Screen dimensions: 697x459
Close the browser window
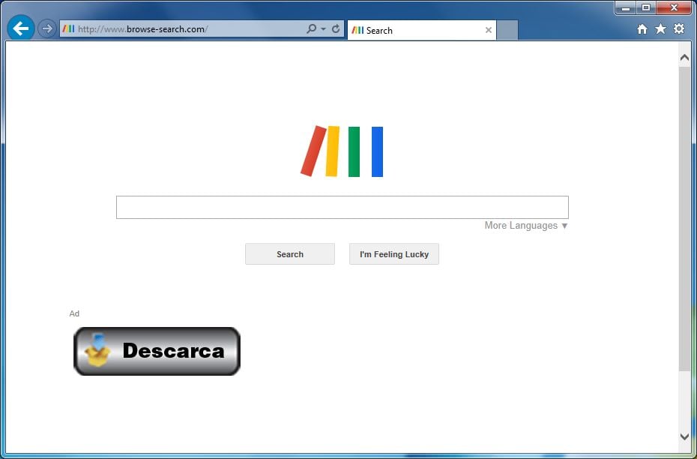[674, 7]
